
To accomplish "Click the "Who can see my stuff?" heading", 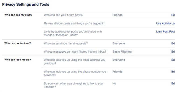I will (x=18, y=15).
